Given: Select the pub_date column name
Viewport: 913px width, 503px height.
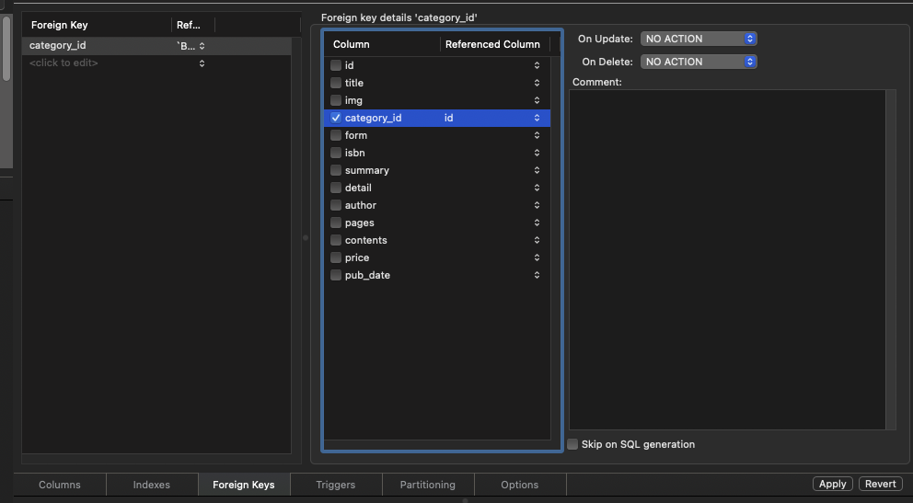Looking at the screenshot, I should click(x=367, y=275).
